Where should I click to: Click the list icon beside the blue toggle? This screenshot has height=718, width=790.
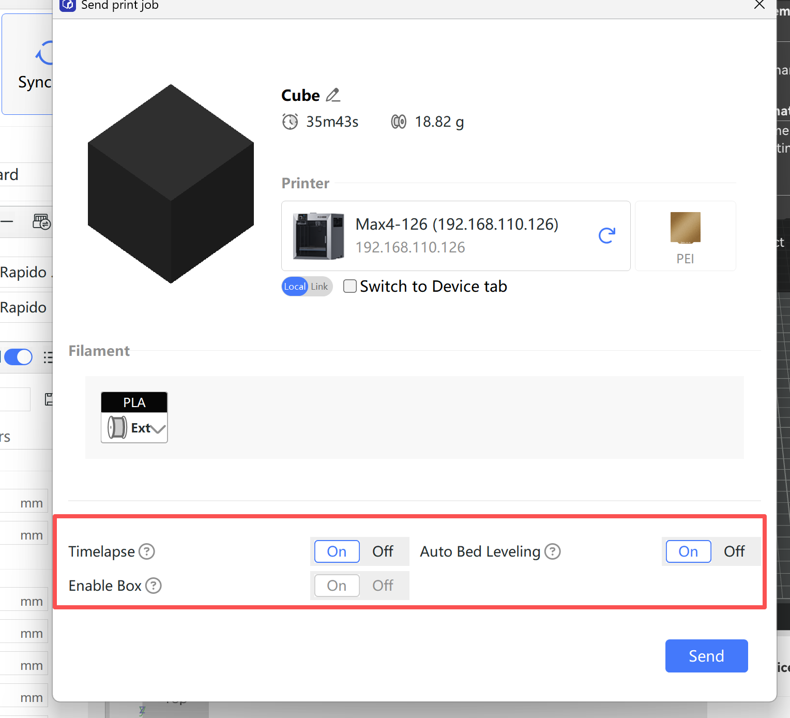click(48, 357)
